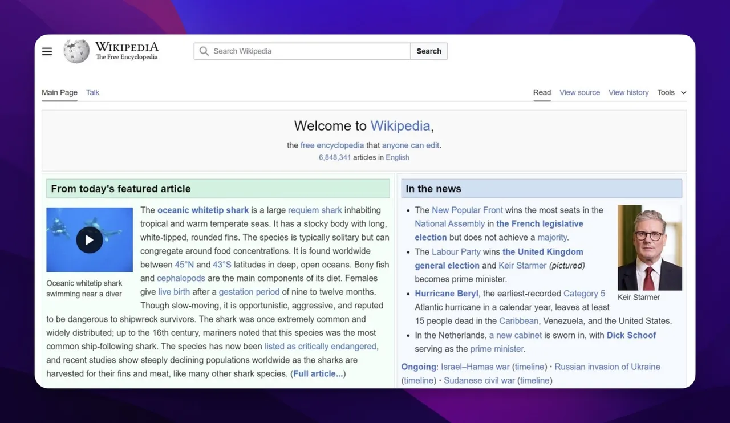Screen dimensions: 730x423
Task: Follow the Category 5 link
Action: [x=585, y=294]
